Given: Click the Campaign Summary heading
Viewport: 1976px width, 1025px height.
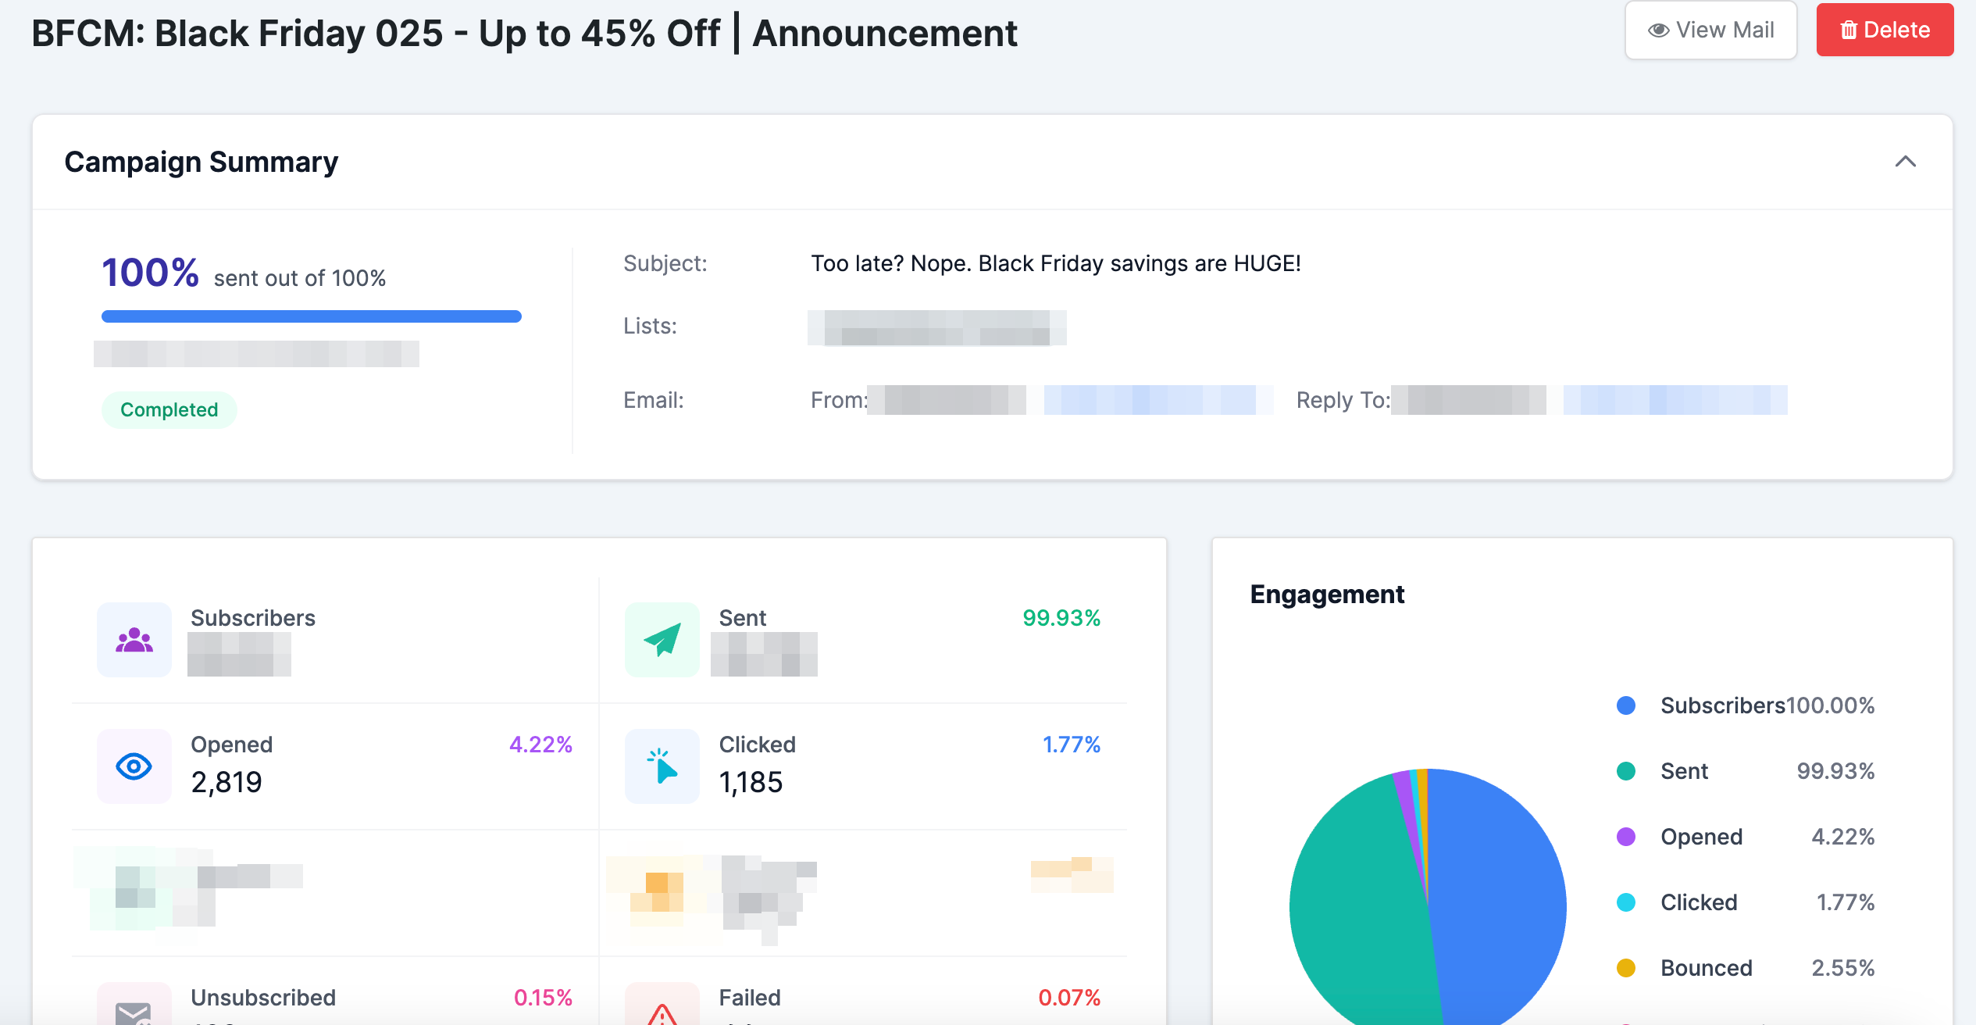Looking at the screenshot, I should click(x=202, y=162).
